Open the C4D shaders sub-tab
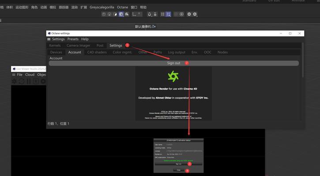The width and height of the screenshot is (320, 176). (97, 52)
